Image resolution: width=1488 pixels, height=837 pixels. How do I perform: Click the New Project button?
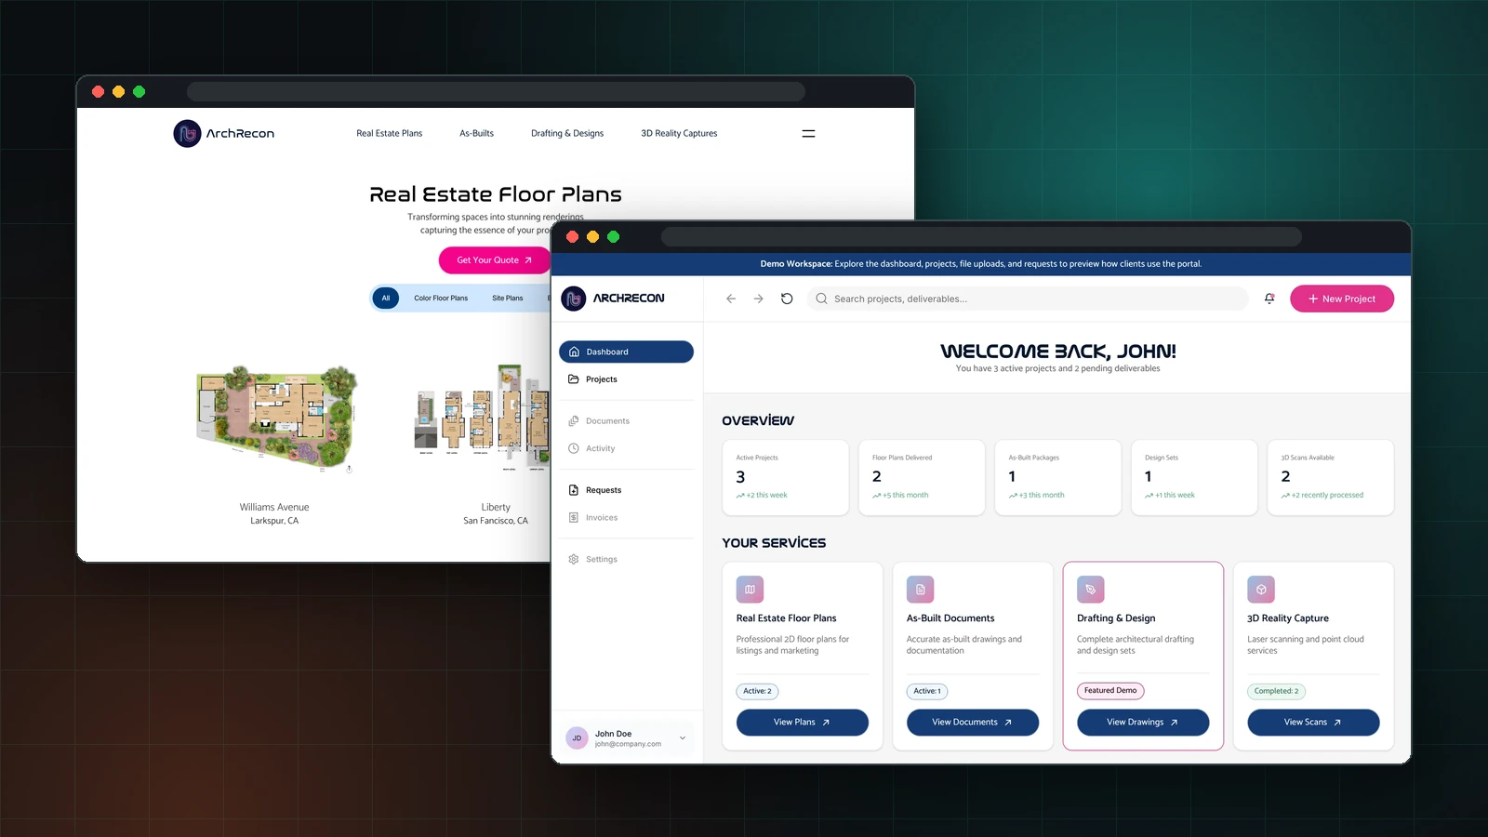click(x=1341, y=299)
